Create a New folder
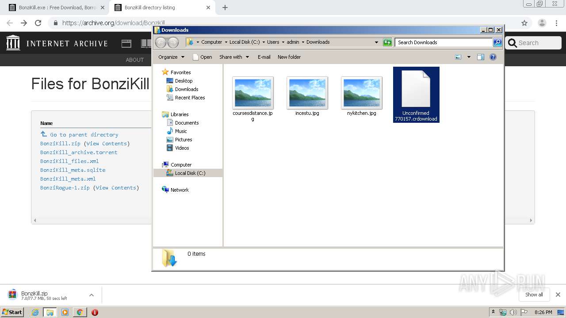The image size is (566, 318). (x=289, y=57)
